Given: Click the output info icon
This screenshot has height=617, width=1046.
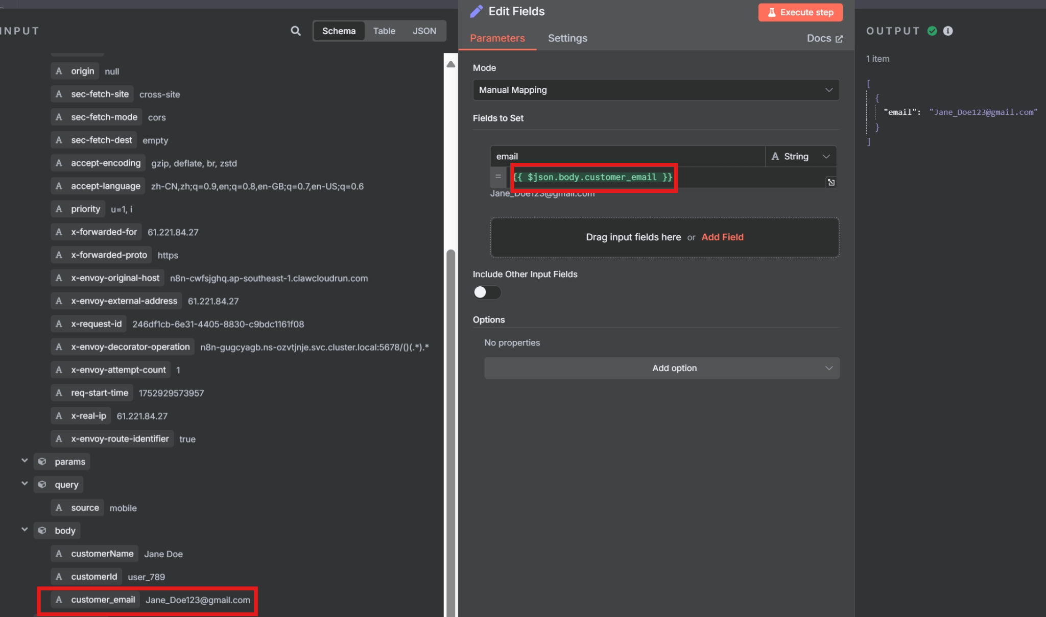Looking at the screenshot, I should coord(948,31).
